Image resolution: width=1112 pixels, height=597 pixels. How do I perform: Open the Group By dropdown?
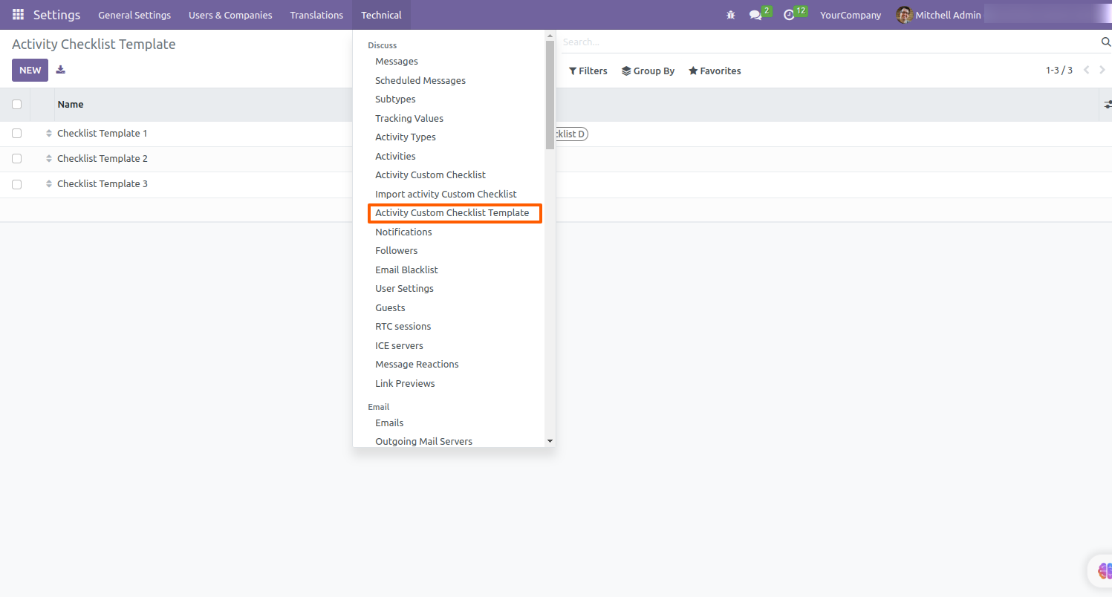click(x=648, y=71)
